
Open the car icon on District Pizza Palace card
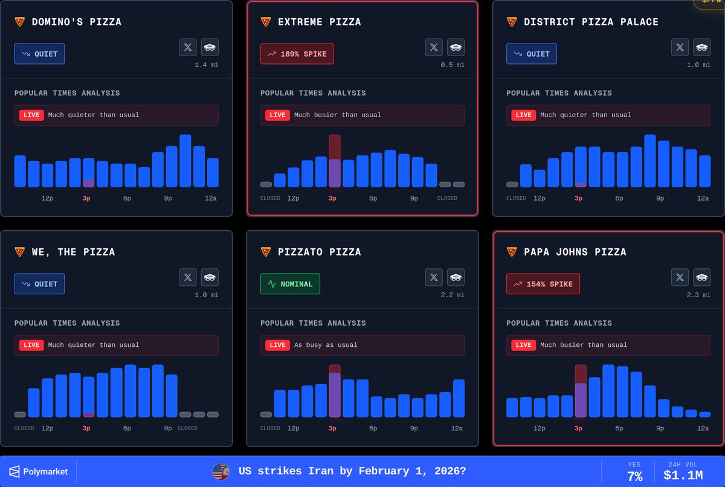(x=702, y=47)
